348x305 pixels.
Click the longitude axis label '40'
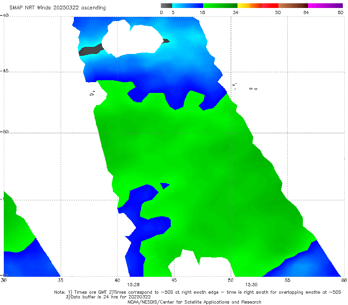click(x=117, y=280)
